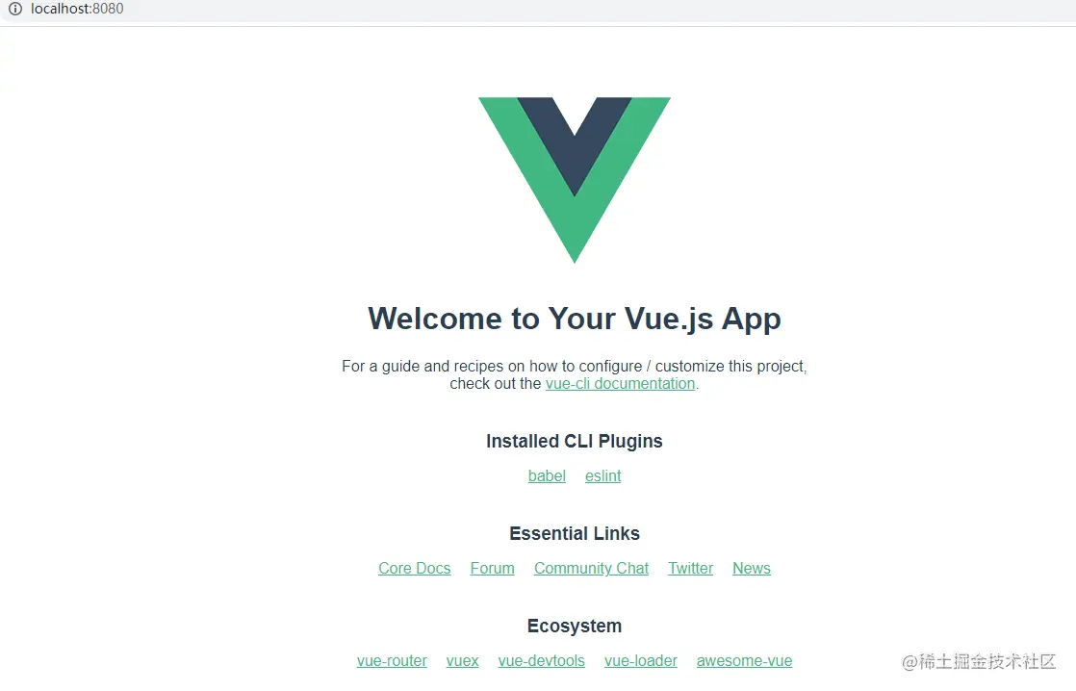This screenshot has height=691, width=1076.
Task: Open the News link
Action: point(752,568)
